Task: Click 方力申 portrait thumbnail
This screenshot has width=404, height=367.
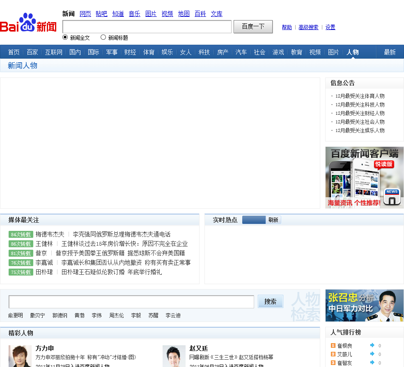Action: click(20, 356)
